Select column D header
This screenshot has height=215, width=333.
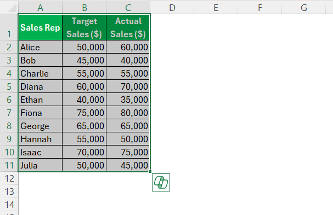point(172,8)
